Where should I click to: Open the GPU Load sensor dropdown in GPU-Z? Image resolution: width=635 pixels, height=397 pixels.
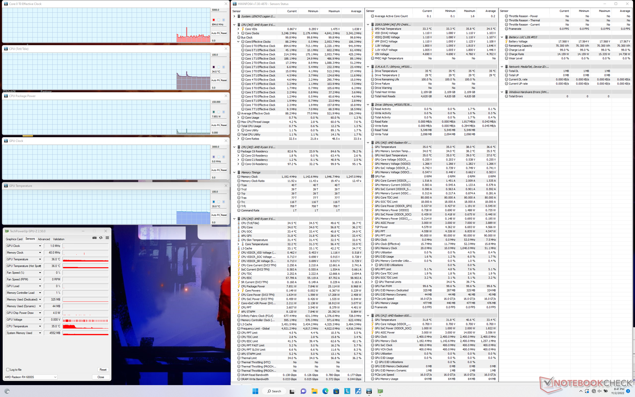tap(40, 286)
